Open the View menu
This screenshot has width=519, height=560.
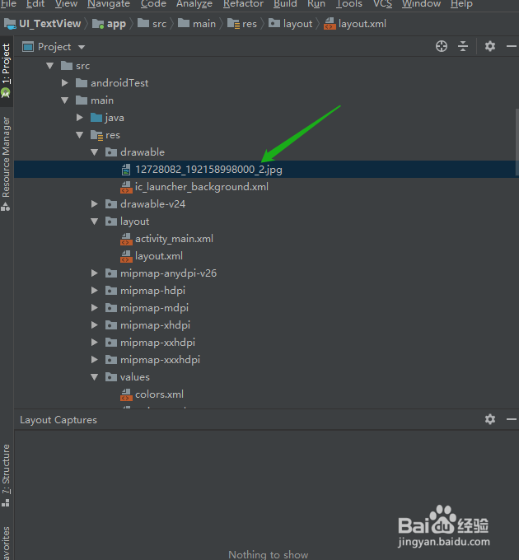[66, 3]
